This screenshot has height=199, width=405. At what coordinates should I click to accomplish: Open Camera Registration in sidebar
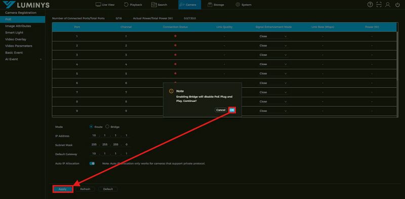[21, 13]
